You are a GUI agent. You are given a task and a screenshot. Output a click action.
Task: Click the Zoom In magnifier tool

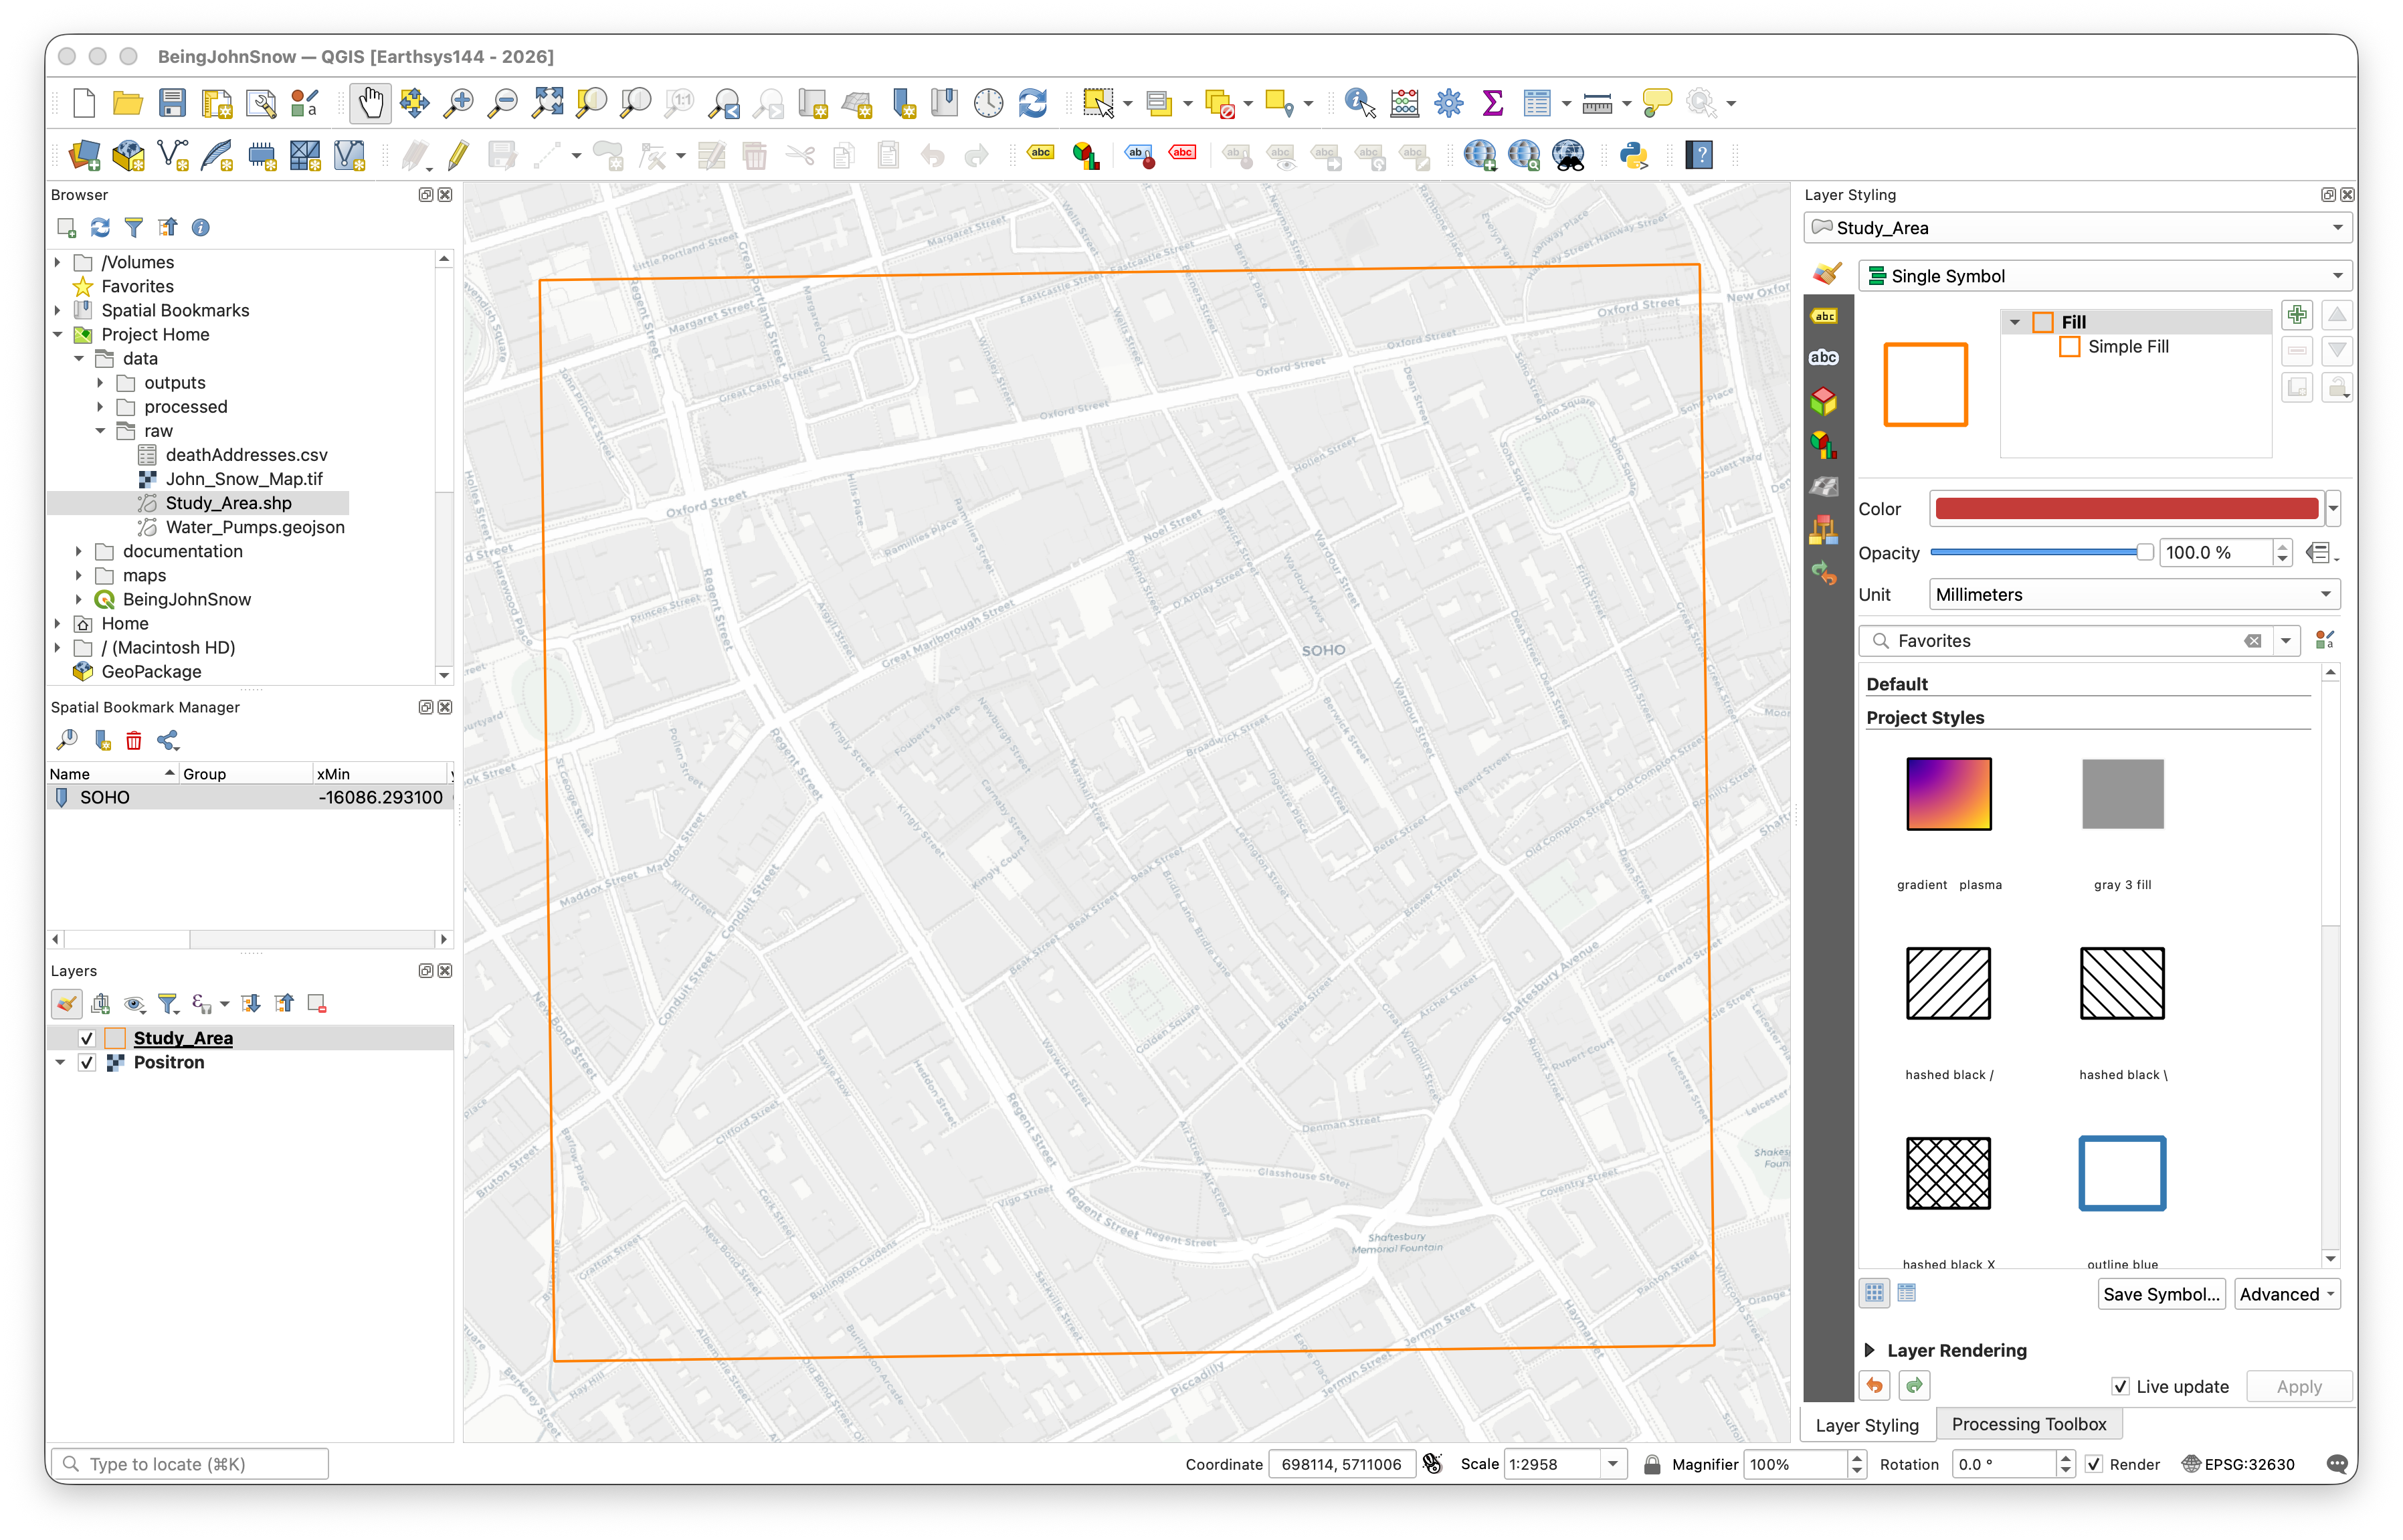coord(459,103)
